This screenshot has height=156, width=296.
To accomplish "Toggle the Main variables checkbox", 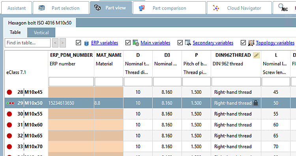I will pyautogui.click(x=128, y=43).
